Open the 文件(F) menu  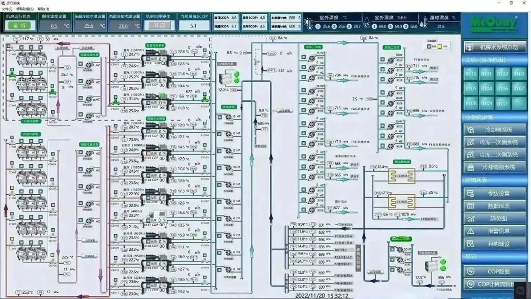click(x=7, y=9)
